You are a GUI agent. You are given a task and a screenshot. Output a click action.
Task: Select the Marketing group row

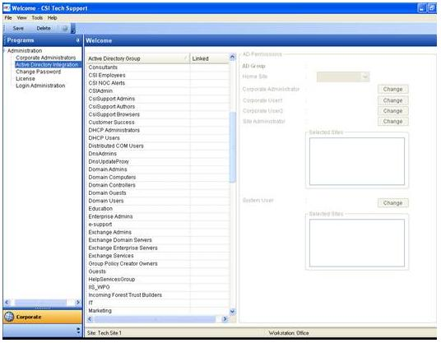[158, 311]
